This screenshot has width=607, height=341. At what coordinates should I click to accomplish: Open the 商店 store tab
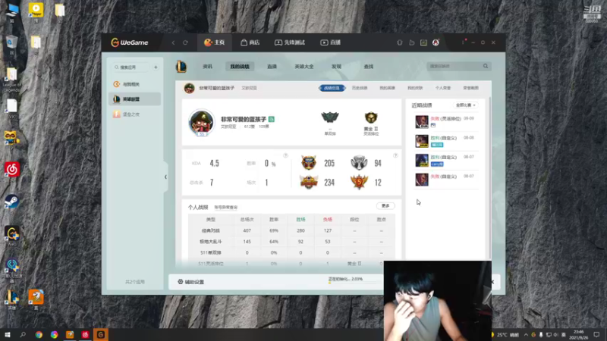[x=250, y=42]
